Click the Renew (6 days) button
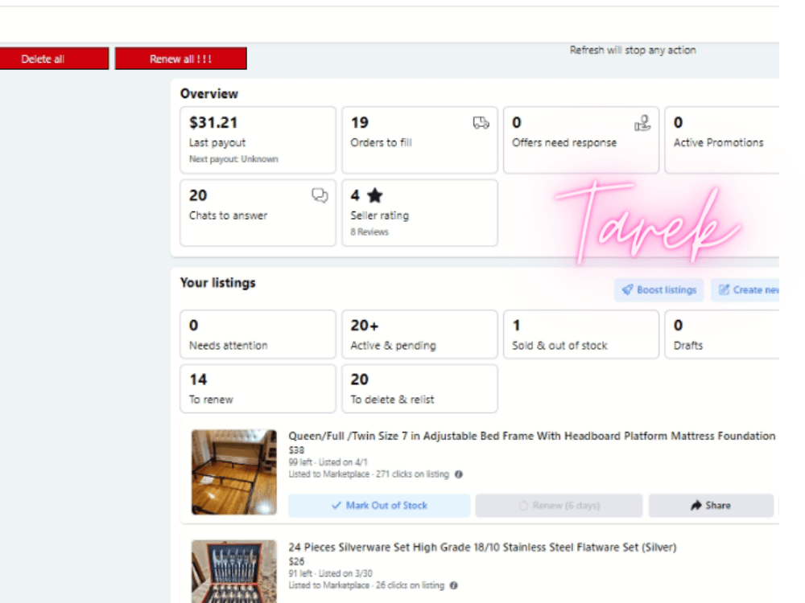The width and height of the screenshot is (805, 603). pos(559,506)
